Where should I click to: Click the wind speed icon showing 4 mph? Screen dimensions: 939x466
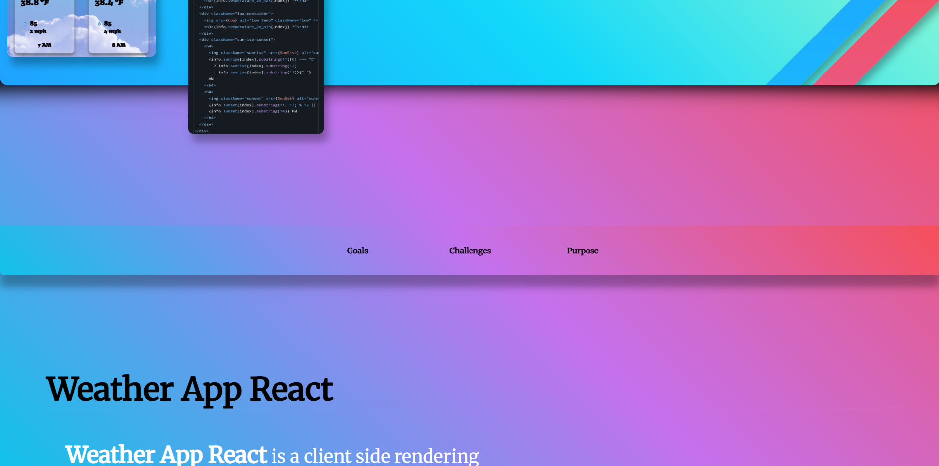pyautogui.click(x=100, y=31)
